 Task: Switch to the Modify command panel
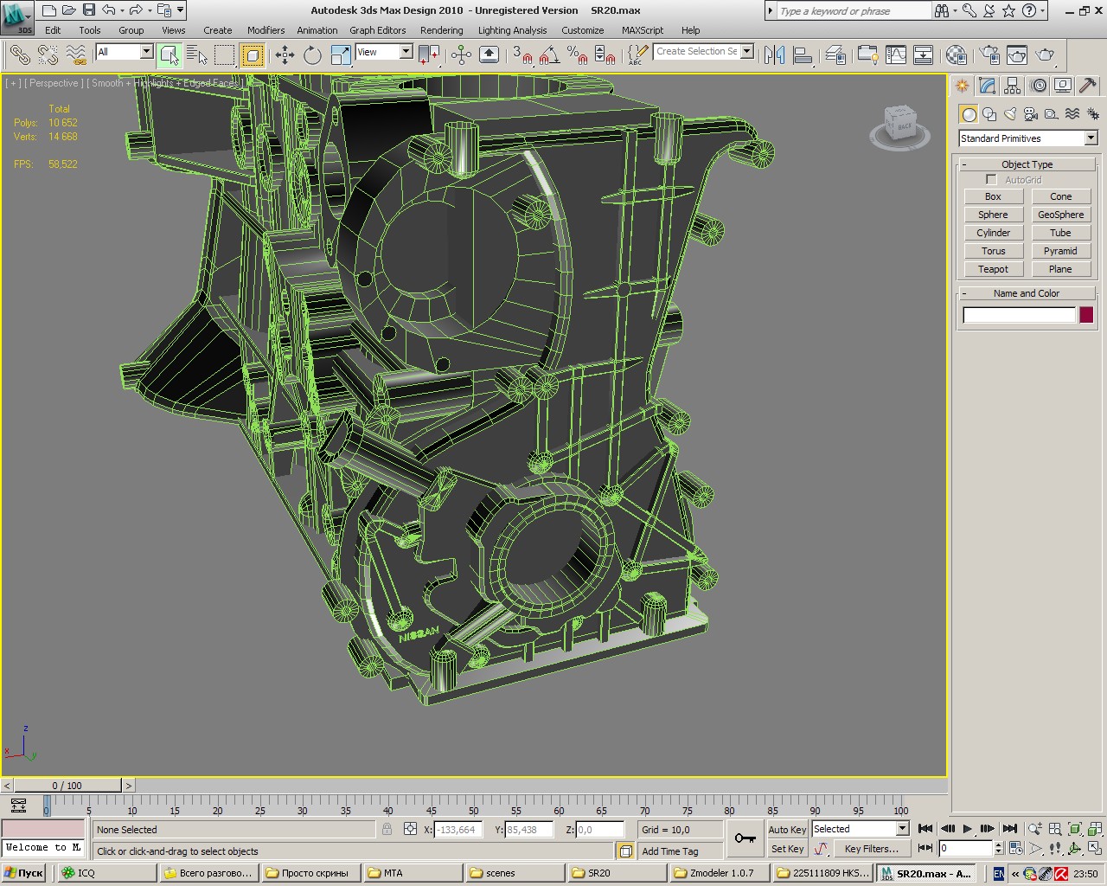pos(987,86)
